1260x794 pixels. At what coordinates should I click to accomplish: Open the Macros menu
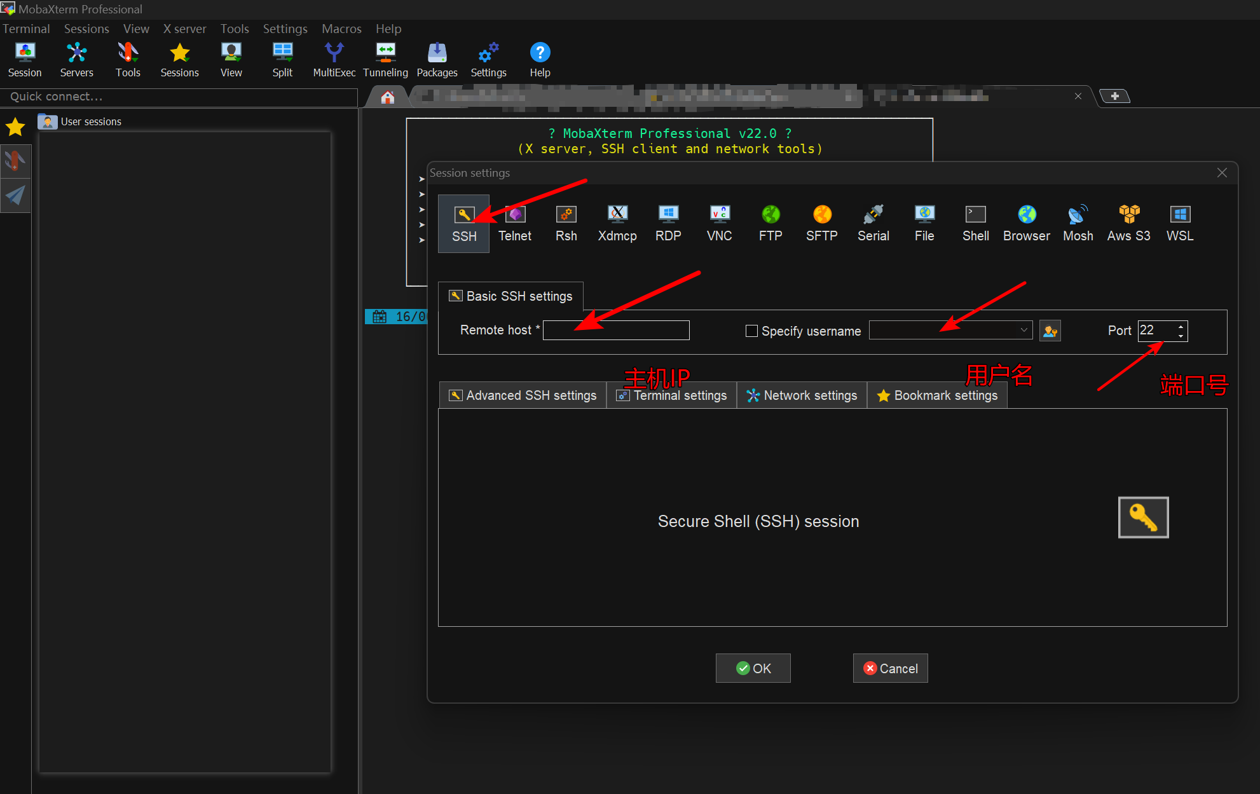tap(341, 29)
